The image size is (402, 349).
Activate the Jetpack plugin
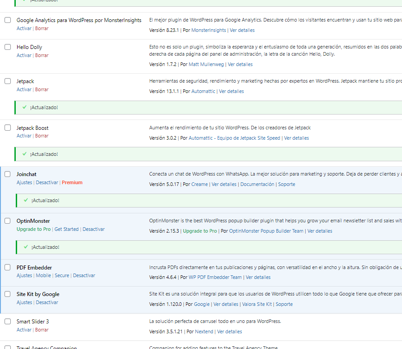tap(24, 89)
